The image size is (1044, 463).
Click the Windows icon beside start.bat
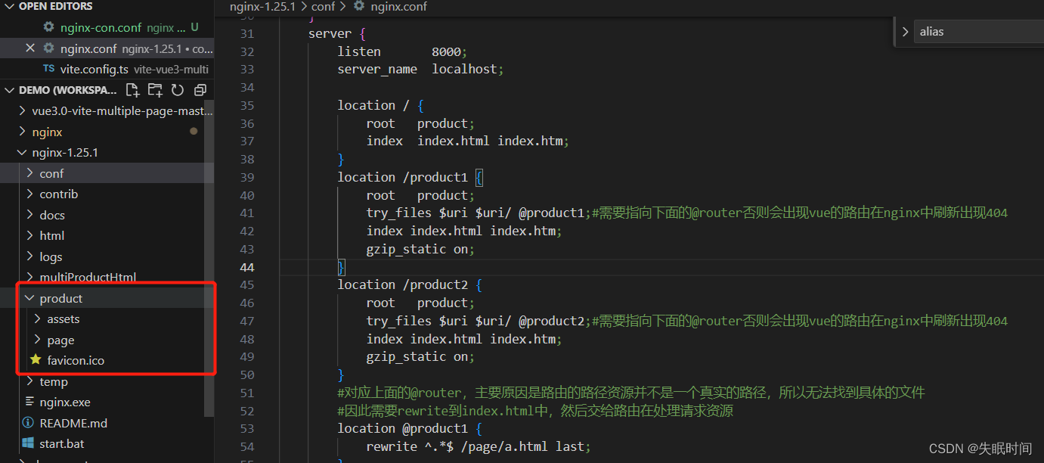[28, 443]
